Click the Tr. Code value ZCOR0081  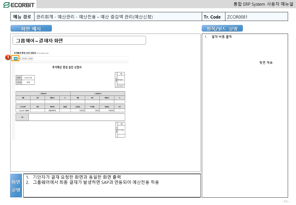tap(237, 17)
